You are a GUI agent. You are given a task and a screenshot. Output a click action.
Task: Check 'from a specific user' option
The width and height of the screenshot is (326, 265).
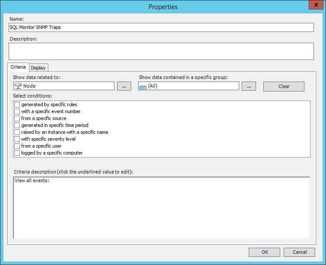pyautogui.click(x=17, y=146)
